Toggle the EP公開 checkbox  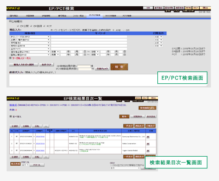tap(18, 26)
